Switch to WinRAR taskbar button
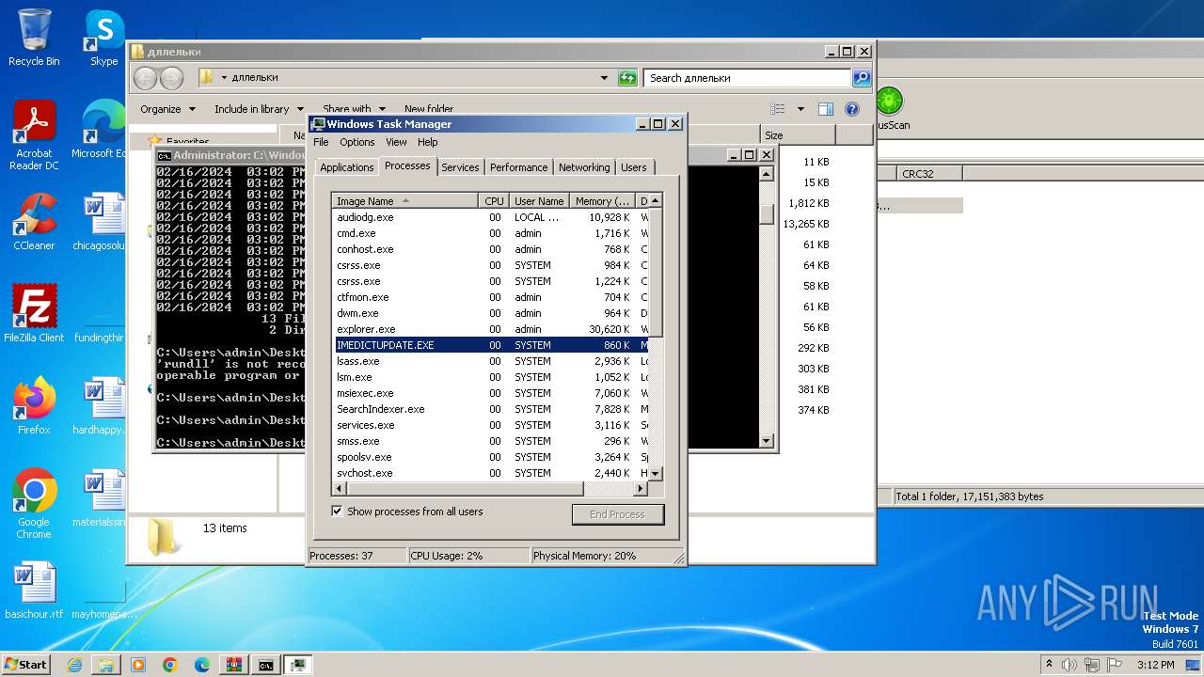This screenshot has width=1204, height=677. (234, 665)
